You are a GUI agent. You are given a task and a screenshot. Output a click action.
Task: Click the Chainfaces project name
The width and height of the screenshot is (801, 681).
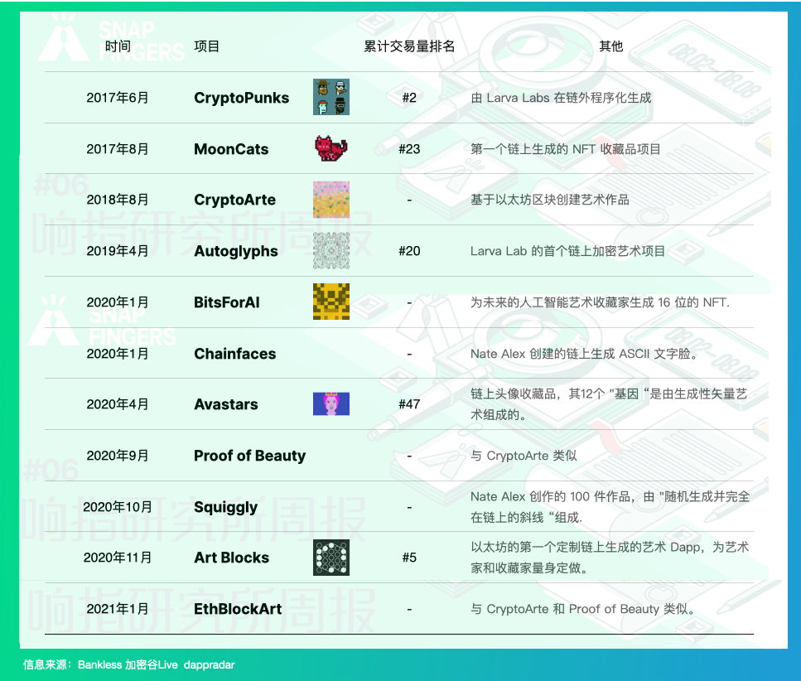point(235,354)
